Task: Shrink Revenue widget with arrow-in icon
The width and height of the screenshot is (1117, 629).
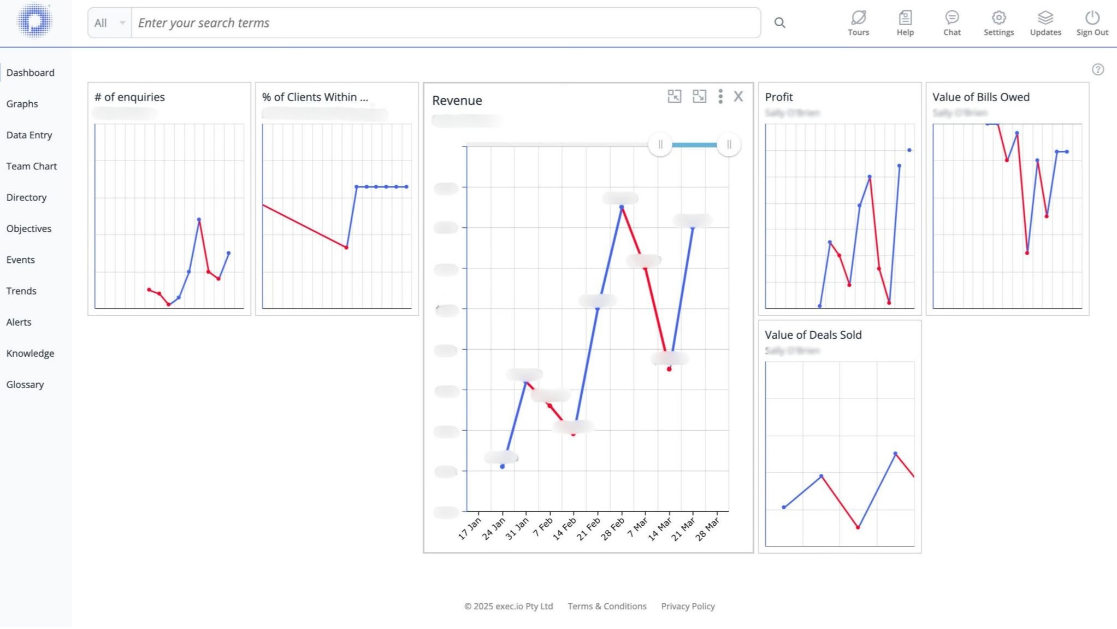Action: pyautogui.click(x=674, y=97)
